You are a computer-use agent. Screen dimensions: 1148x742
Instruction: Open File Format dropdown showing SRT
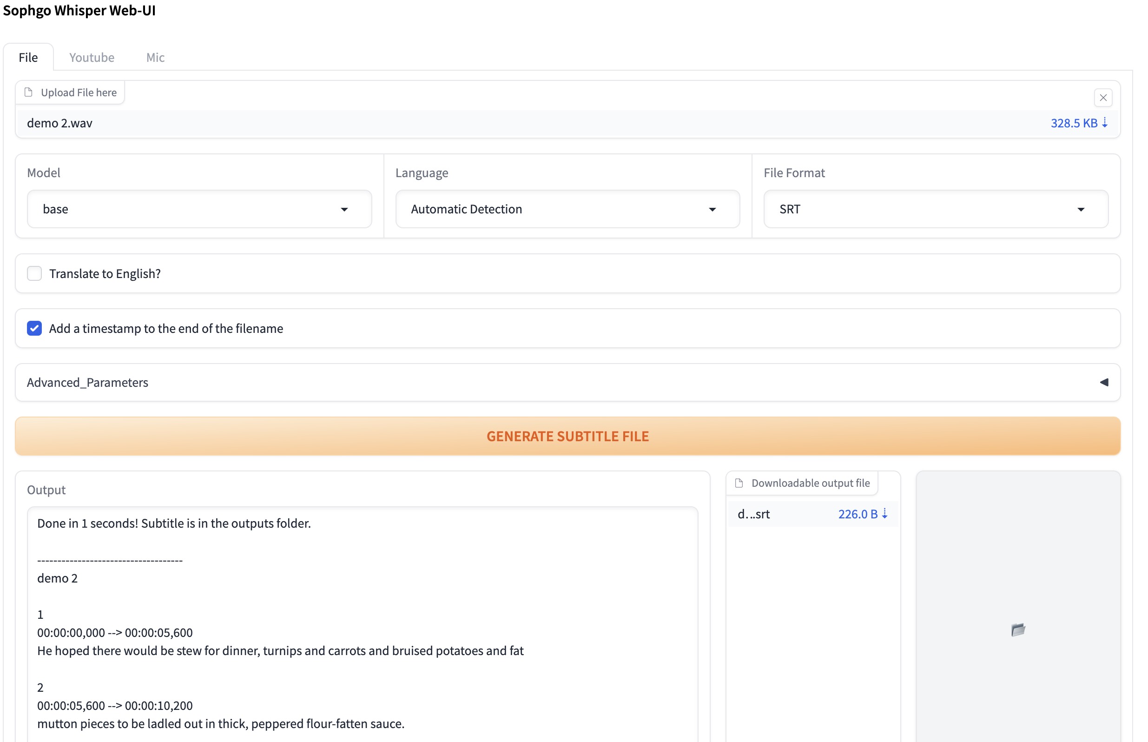tap(924, 209)
